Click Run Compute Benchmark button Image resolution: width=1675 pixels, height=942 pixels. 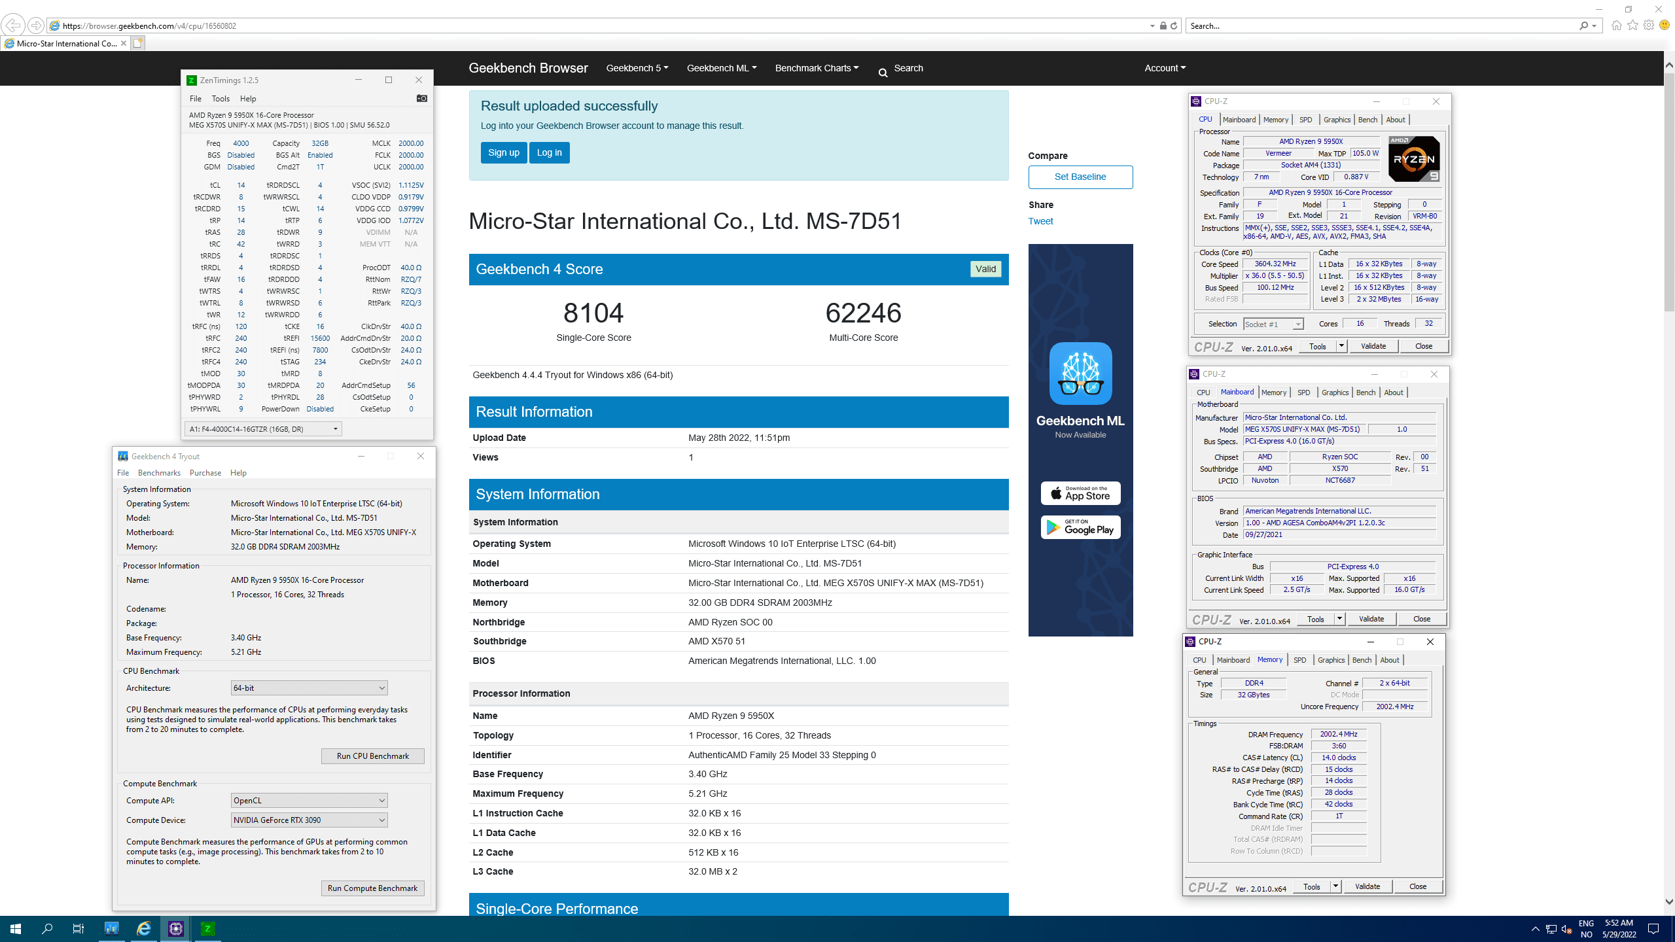coord(373,888)
